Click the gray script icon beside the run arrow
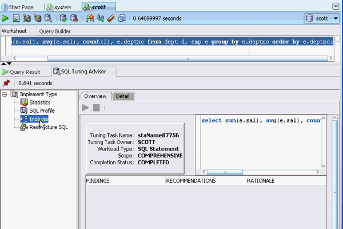Image resolution: width=343 pixels, height=229 pixels. tap(96, 108)
